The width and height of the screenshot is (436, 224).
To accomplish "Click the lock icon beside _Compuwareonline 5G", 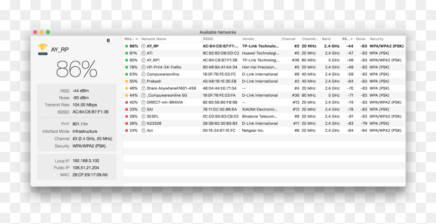I will tap(143, 95).
